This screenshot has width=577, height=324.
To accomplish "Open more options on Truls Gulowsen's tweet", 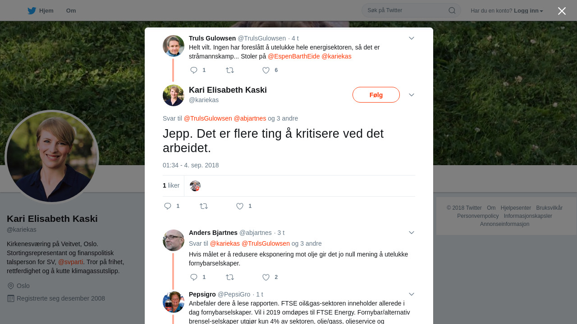I will click(x=412, y=38).
